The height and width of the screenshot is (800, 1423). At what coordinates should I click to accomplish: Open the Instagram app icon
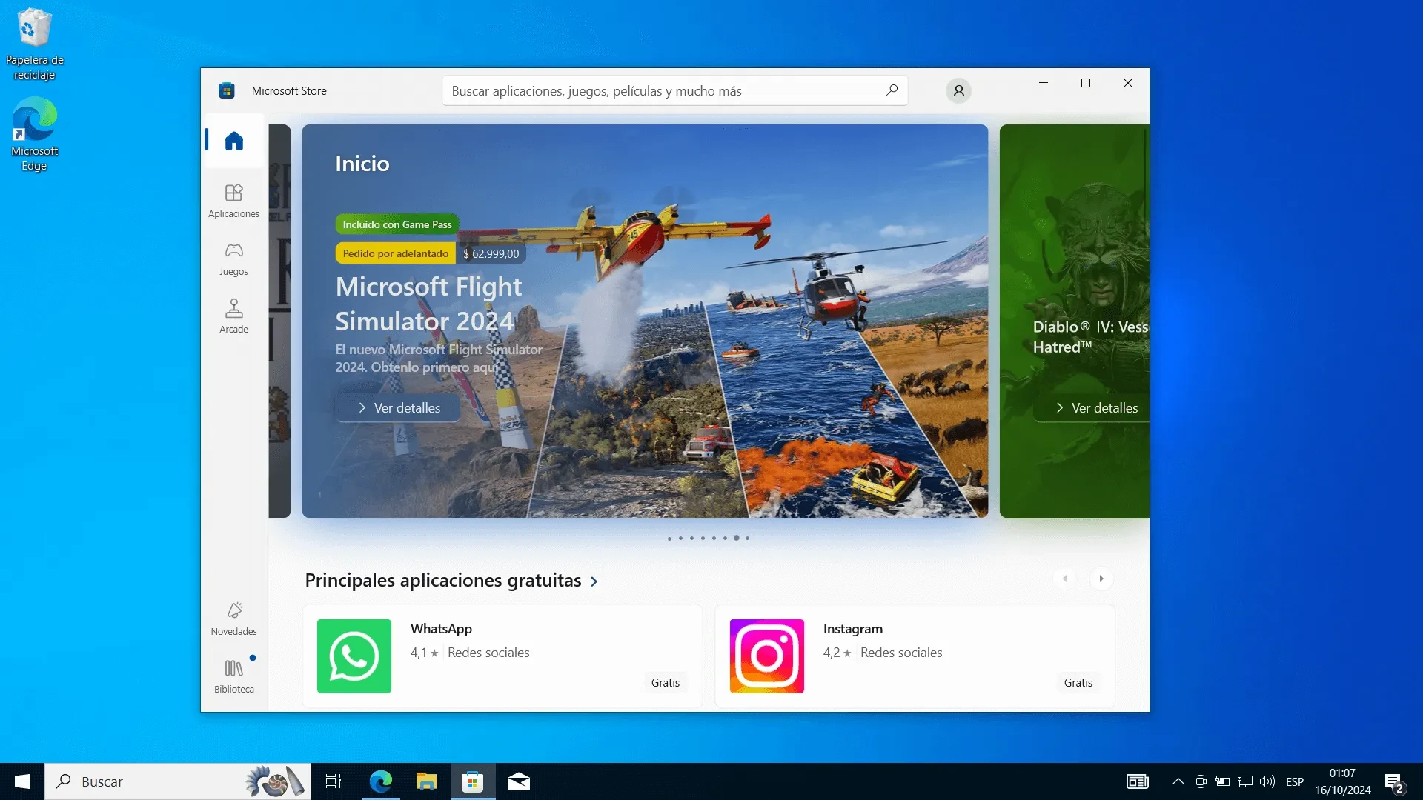[x=767, y=656]
